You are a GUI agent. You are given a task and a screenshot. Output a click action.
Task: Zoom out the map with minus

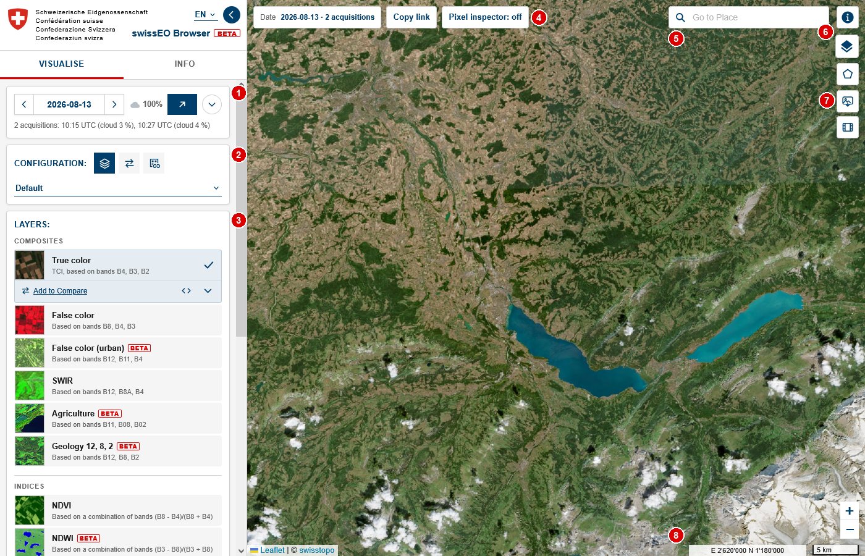click(x=850, y=529)
